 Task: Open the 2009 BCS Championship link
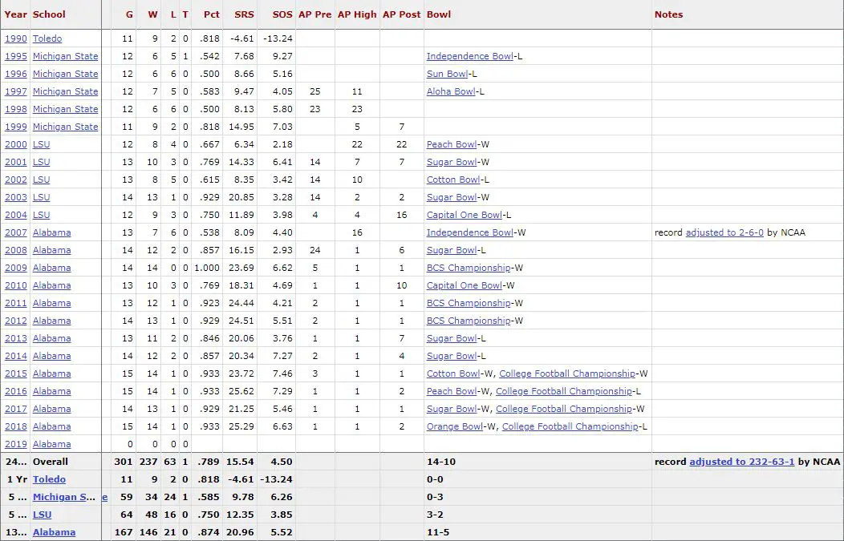(x=469, y=268)
